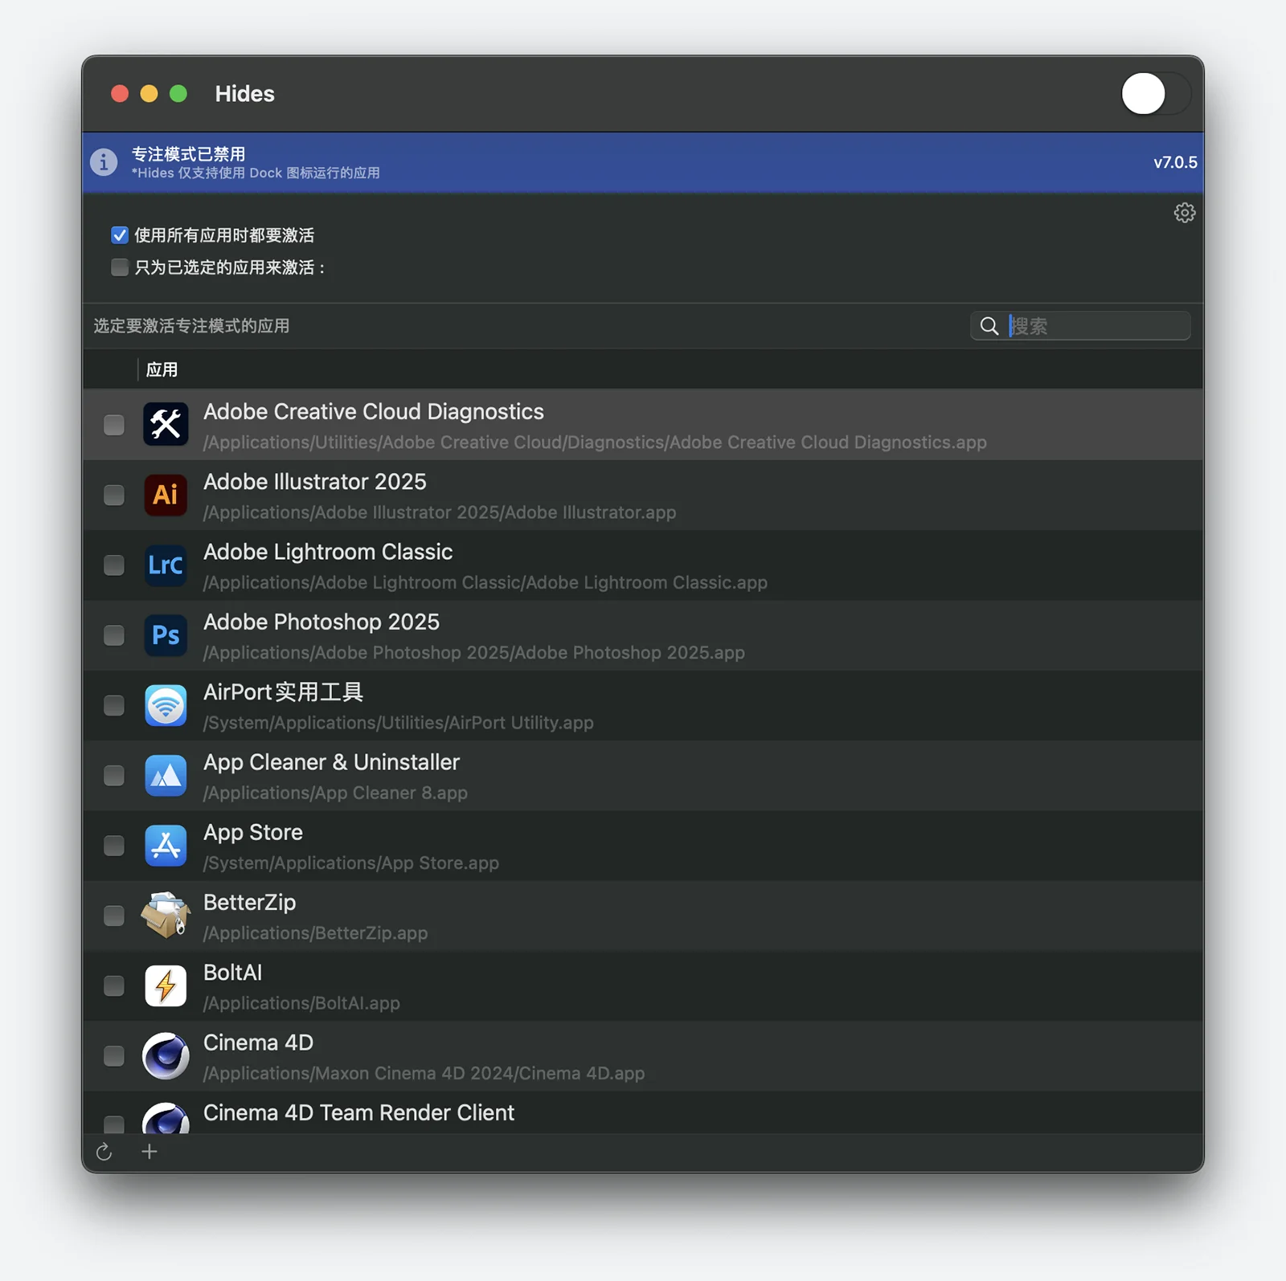The width and height of the screenshot is (1286, 1281).
Task: Click the BoltAI lightning icon
Action: 166,985
